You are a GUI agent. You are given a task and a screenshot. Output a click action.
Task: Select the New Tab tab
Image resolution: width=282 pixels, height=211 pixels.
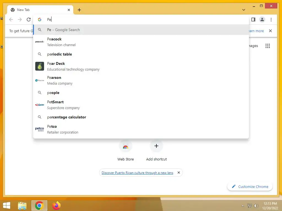coord(40,10)
